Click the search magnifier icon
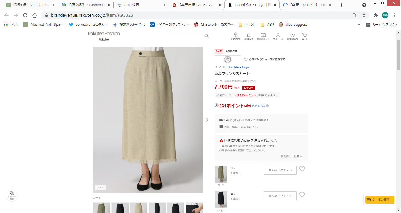Image resolution: width=401 pixels, height=213 pixels. [206, 36]
